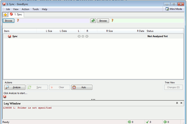Click the left Browse button
The width and height of the screenshot is (187, 124).
point(9,21)
